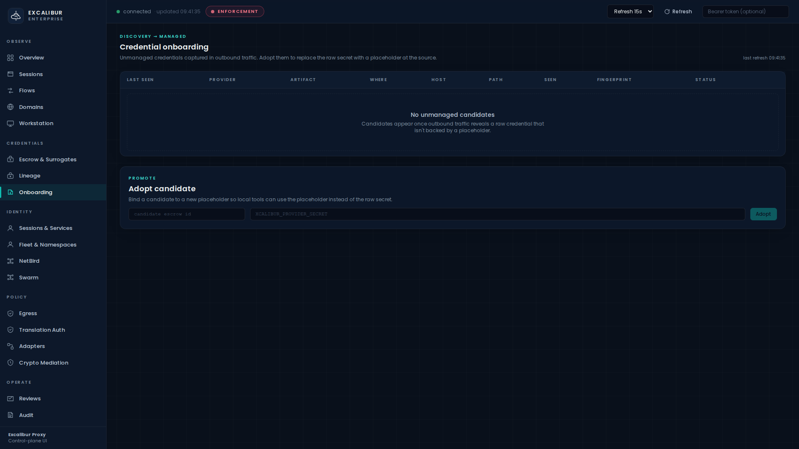
Task: Click the candidate escrow id field
Action: (186, 214)
